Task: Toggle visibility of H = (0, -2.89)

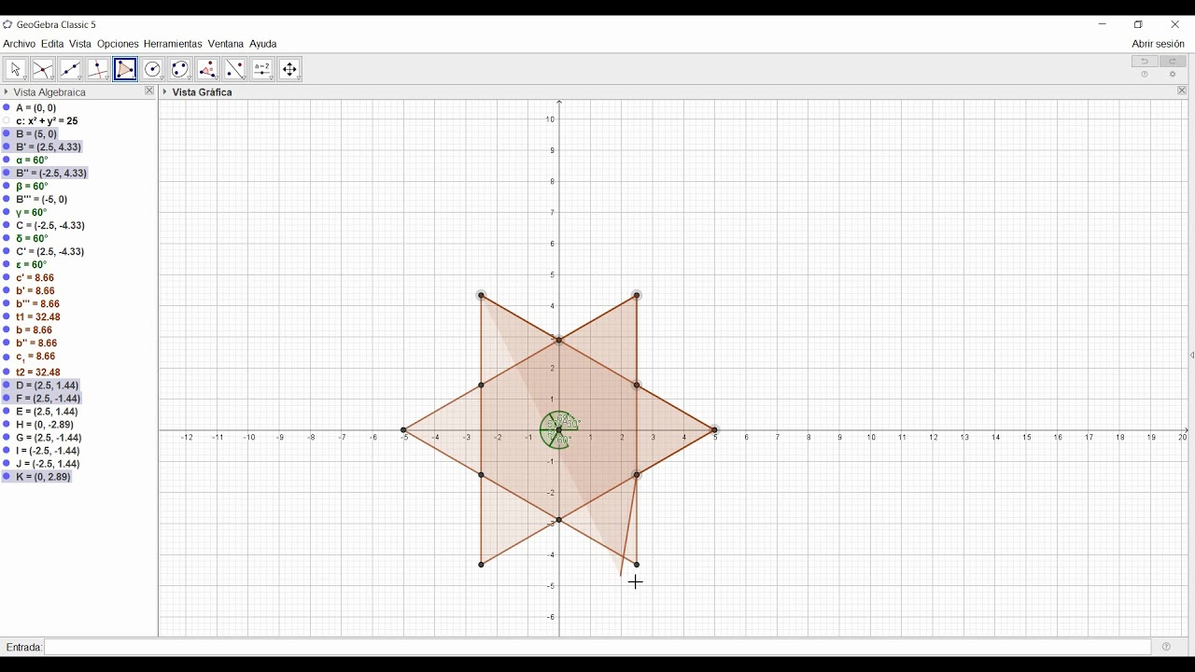Action: coord(7,425)
